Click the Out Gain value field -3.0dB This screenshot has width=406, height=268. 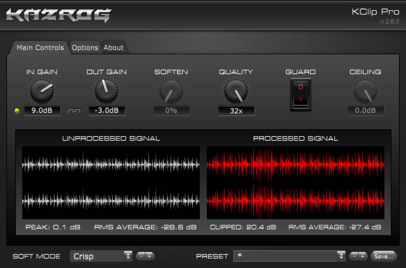107,111
